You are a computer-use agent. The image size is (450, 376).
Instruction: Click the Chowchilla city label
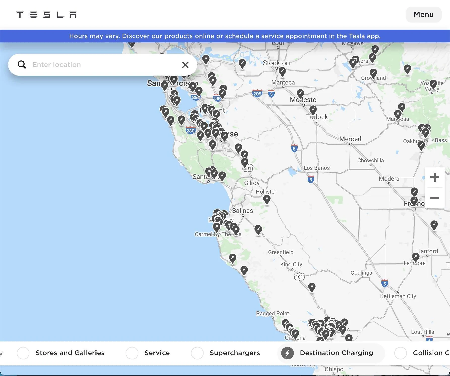[x=370, y=160]
